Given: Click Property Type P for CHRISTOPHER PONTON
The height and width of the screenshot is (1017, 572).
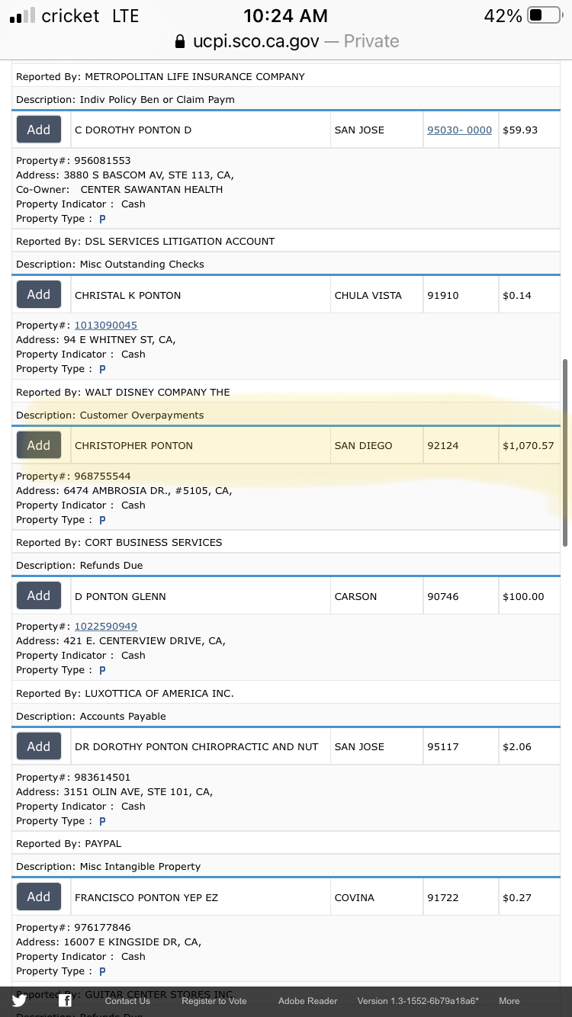Looking at the screenshot, I should click(x=102, y=520).
